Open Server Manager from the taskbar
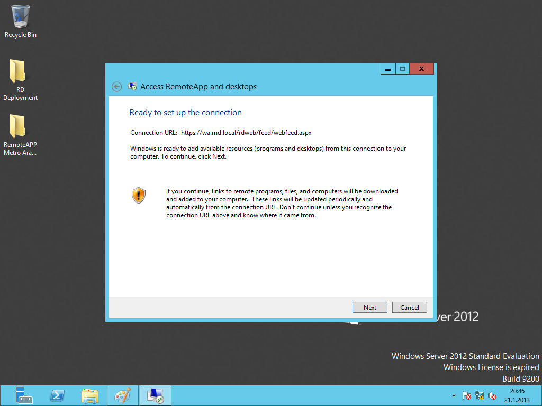This screenshot has height=406, width=542. [24, 395]
